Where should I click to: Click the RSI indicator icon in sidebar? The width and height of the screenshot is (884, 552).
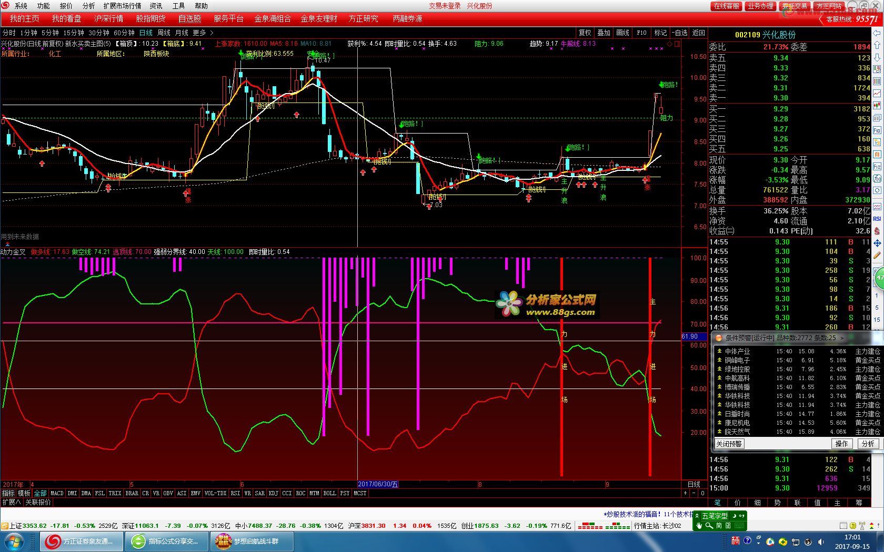pos(877,219)
